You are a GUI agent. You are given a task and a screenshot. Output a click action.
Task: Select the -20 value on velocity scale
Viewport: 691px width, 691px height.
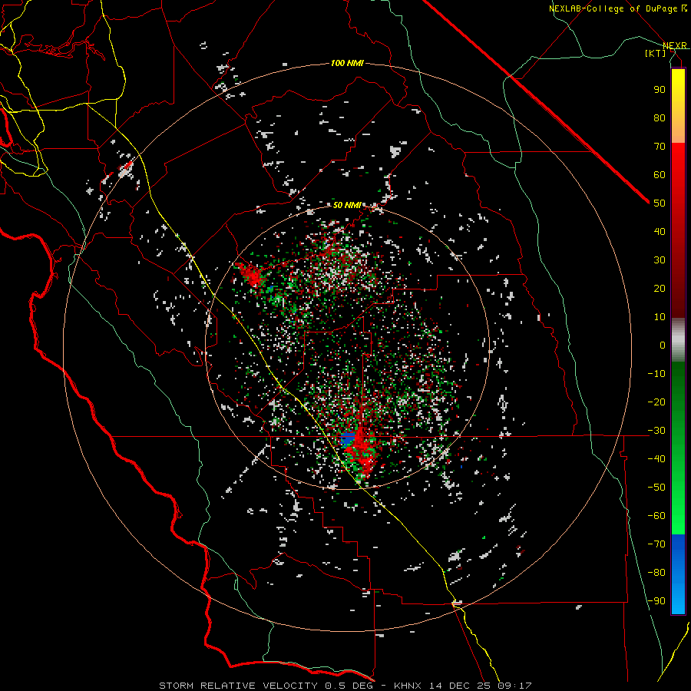pyautogui.click(x=656, y=402)
